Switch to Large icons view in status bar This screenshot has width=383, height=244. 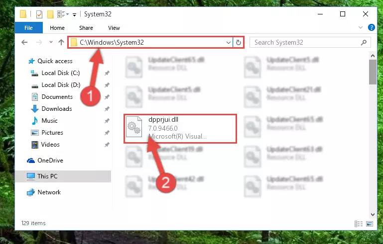(x=370, y=224)
